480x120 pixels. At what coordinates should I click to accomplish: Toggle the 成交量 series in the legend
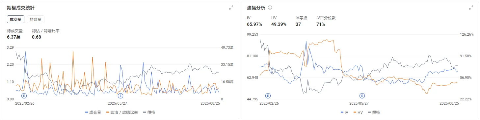click(x=93, y=112)
